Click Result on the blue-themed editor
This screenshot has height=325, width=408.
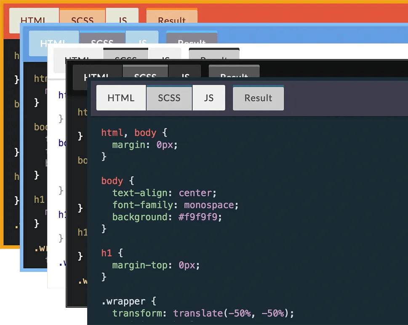tap(192, 41)
